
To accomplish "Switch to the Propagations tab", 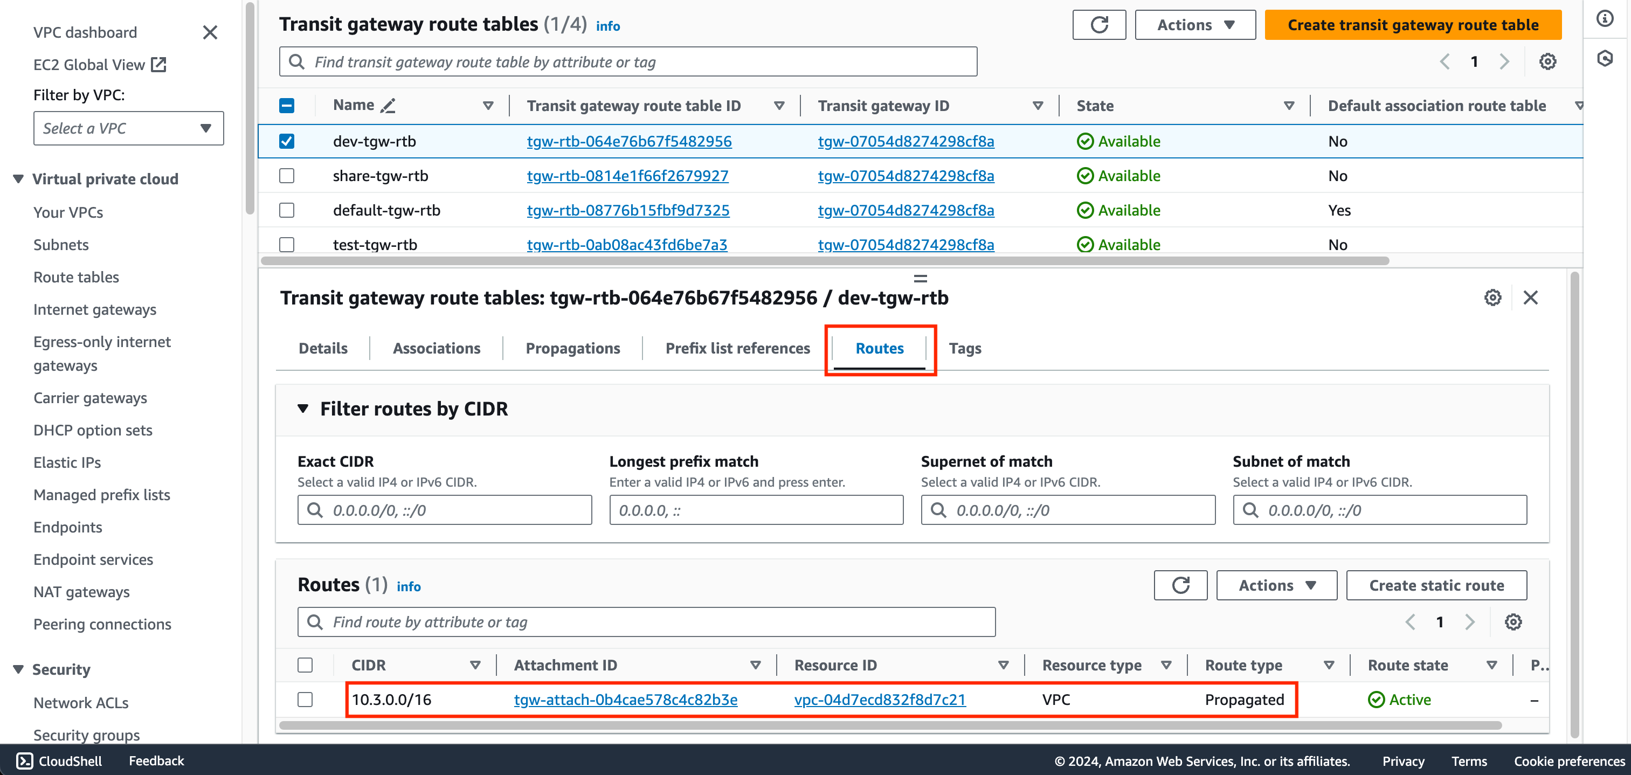I will tap(572, 348).
